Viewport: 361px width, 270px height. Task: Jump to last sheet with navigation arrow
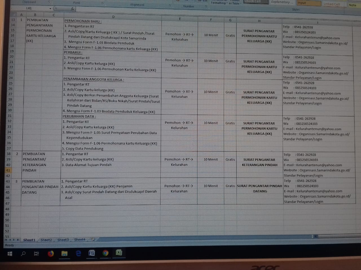tap(18, 240)
